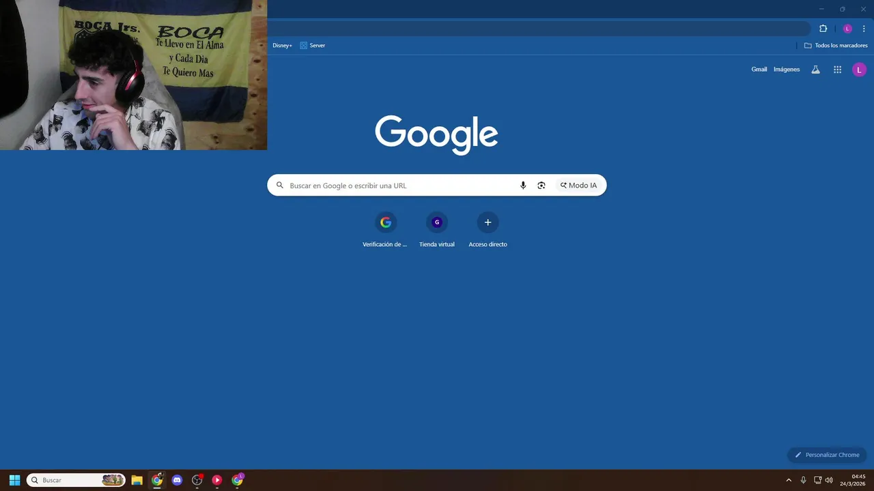This screenshot has width=874, height=491.
Task: Click the Chrome address bar
Action: point(538,29)
